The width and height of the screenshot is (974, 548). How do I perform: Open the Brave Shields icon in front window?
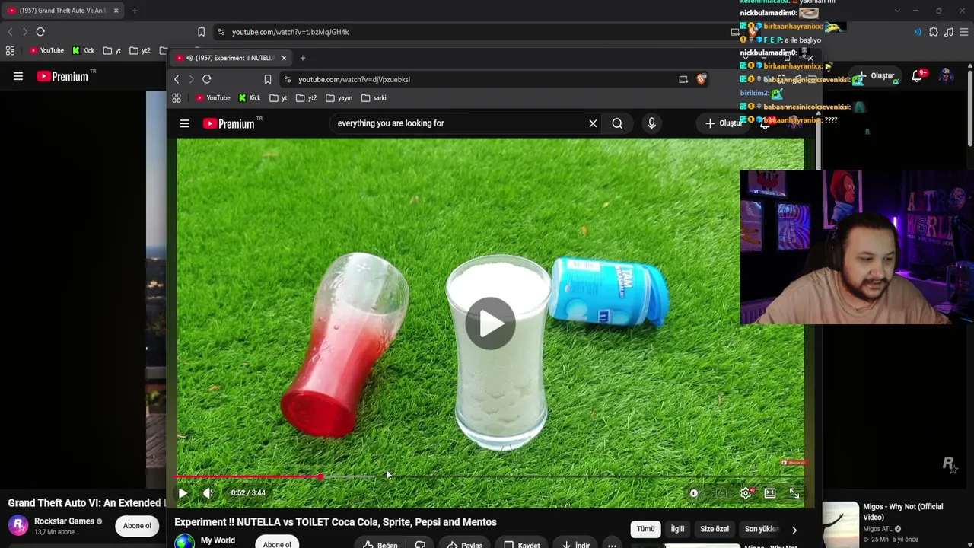coord(701,79)
